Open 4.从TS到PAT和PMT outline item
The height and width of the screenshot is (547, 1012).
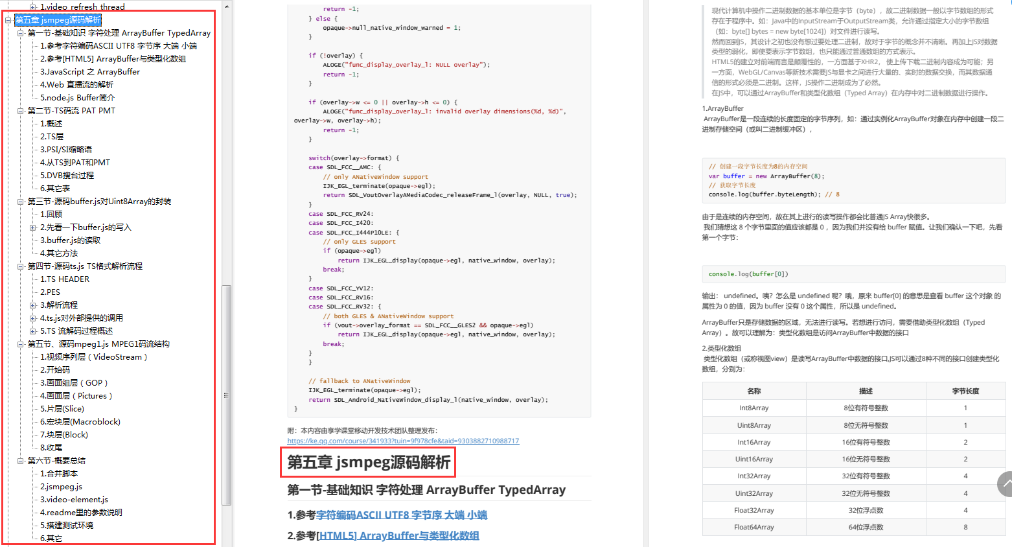(x=75, y=163)
